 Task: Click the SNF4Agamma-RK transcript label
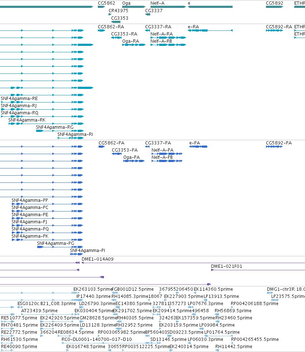click(27, 120)
